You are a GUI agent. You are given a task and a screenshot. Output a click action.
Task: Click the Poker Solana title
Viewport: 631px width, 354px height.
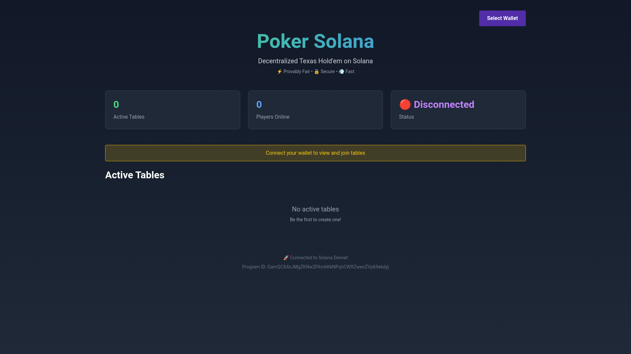315,41
